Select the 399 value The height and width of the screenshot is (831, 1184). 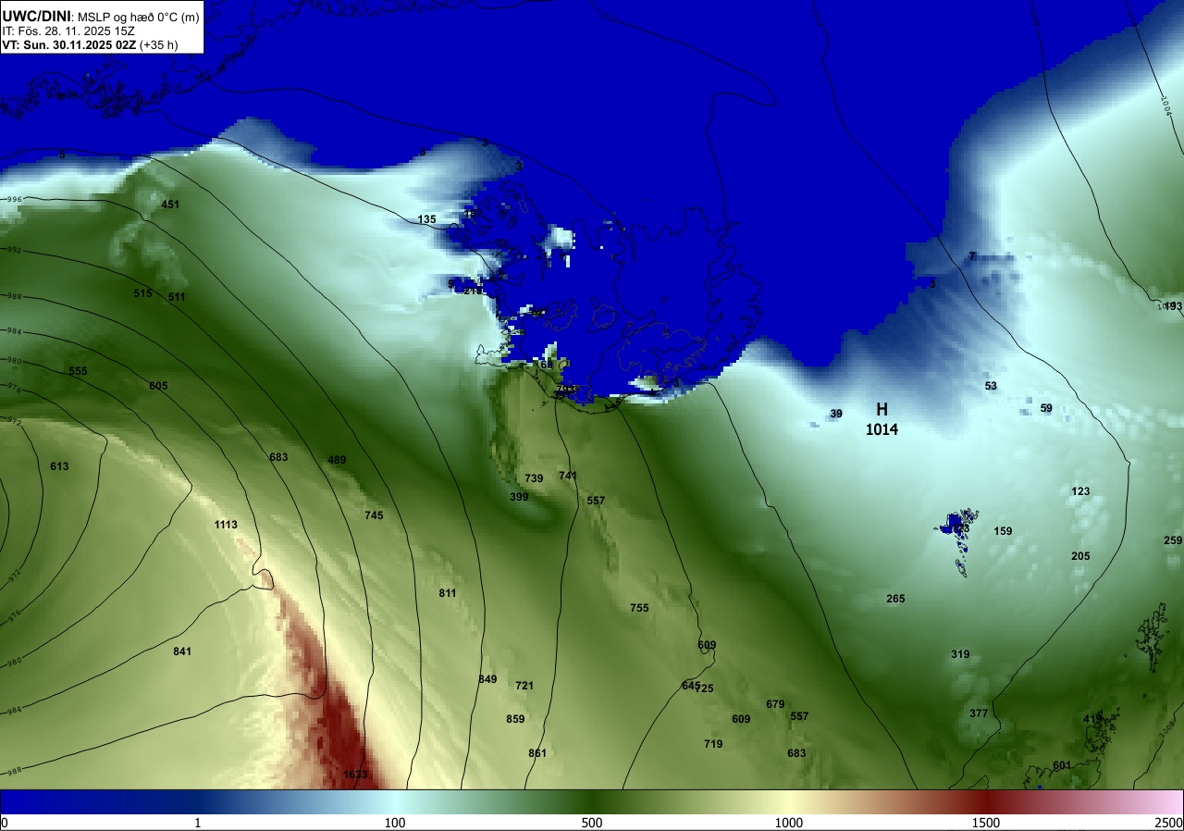(x=519, y=497)
